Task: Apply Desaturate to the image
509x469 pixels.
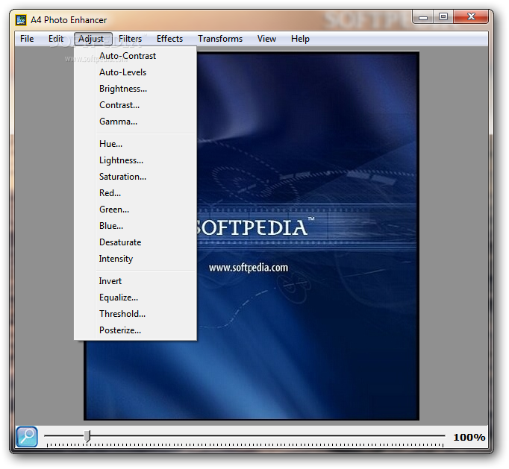Action: (136, 242)
